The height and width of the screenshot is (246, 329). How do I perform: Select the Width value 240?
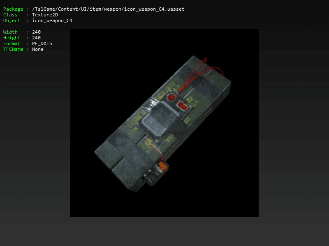pyautogui.click(x=36, y=32)
